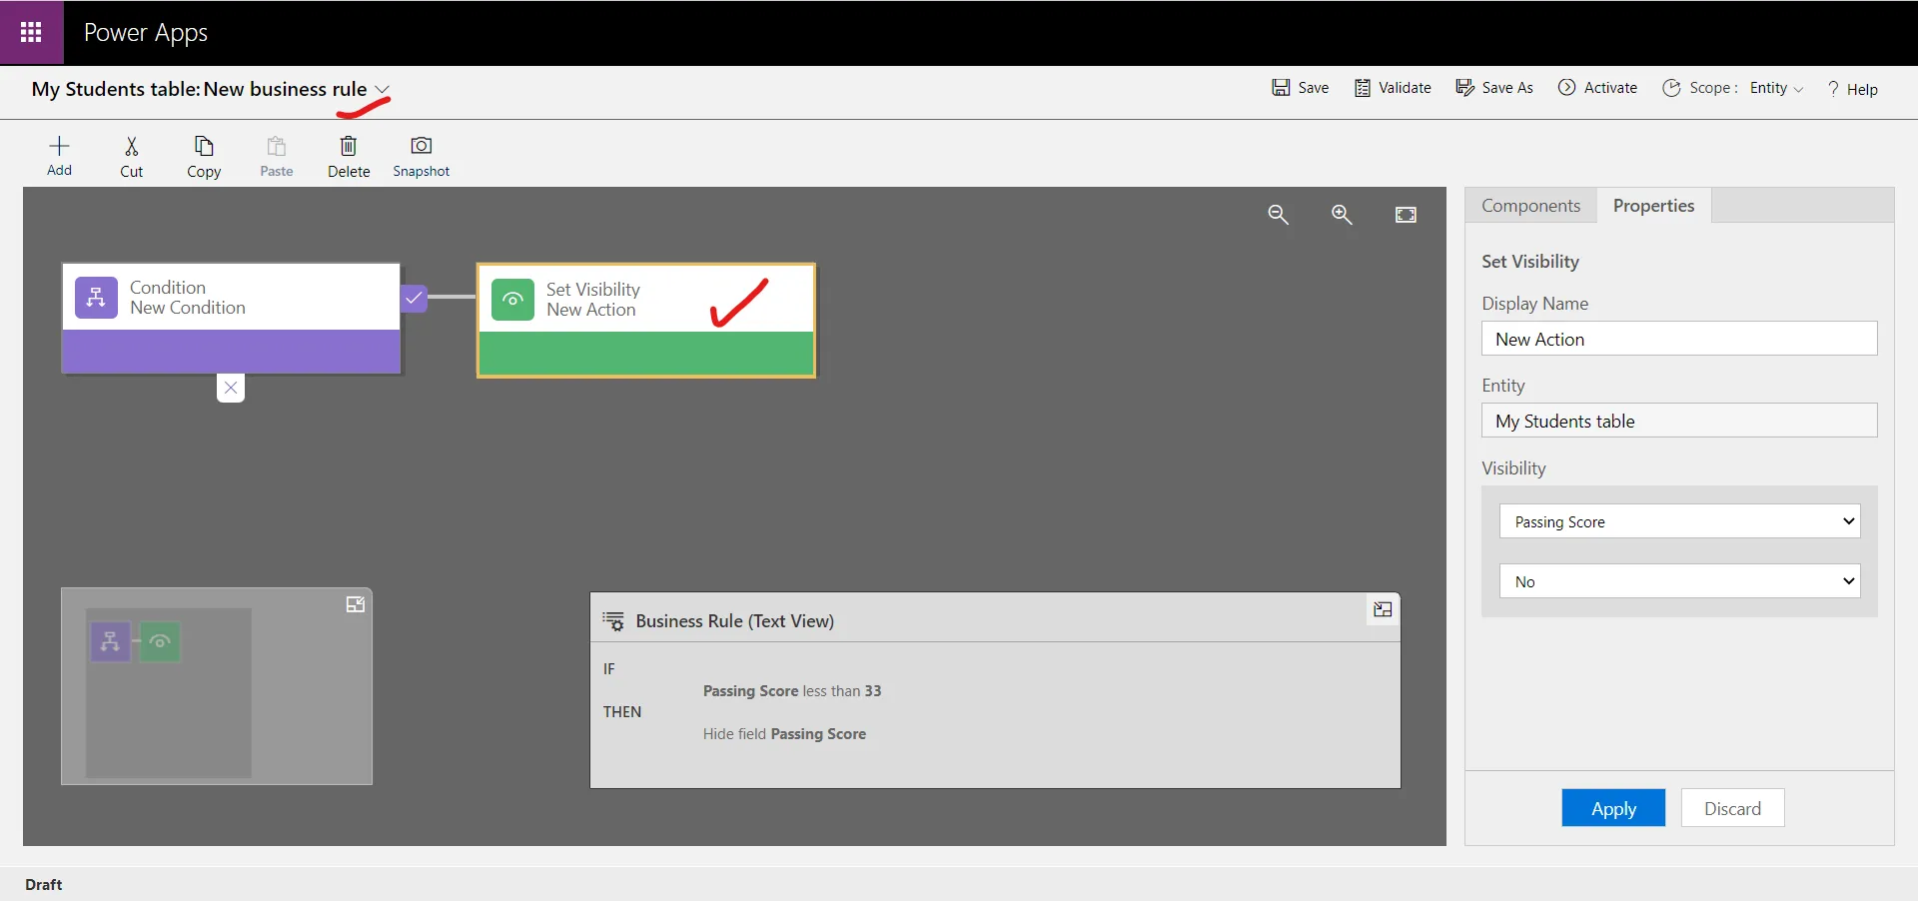The image size is (1918, 901).
Task: Expand the business rule name chevron
Action: click(382, 89)
